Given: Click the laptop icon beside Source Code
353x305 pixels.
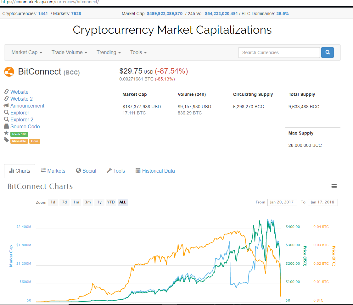Looking at the screenshot, I should click(6, 126).
